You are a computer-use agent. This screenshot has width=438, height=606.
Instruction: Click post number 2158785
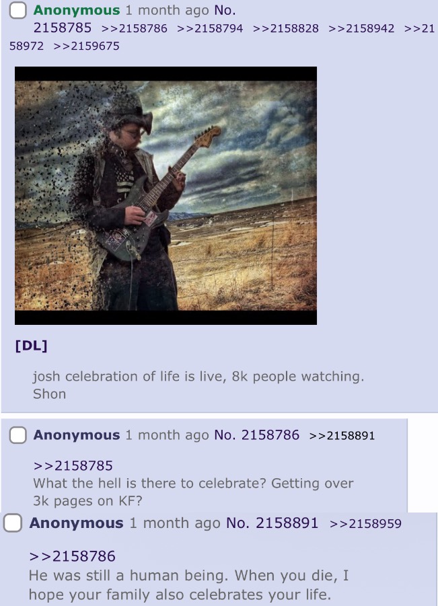(63, 28)
